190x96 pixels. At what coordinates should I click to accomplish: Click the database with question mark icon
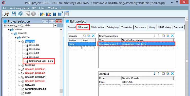click(61, 14)
